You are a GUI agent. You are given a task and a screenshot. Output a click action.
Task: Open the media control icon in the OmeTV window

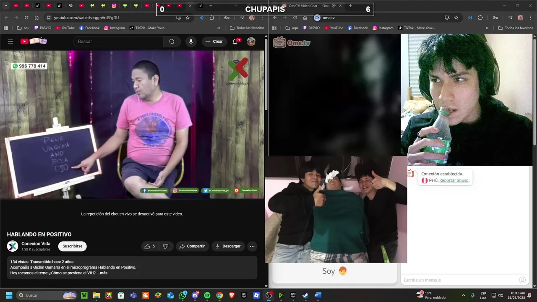510,18
